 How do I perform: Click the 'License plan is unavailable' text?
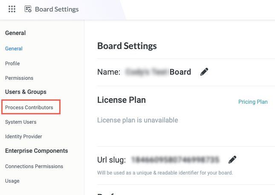click(x=138, y=120)
